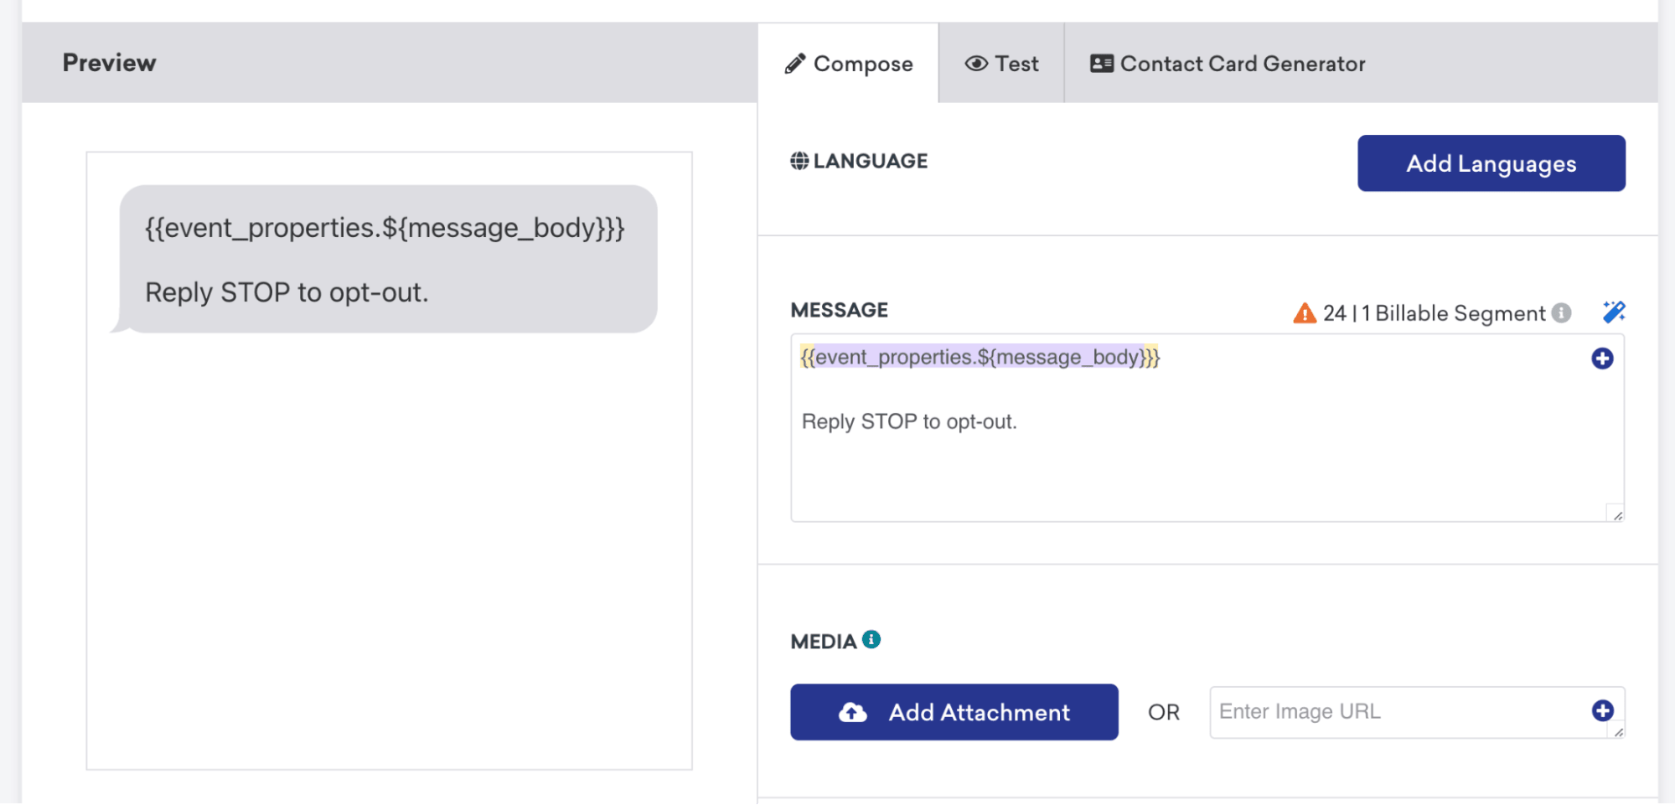Viewport: 1675px width, 805px height.
Task: Click the message box resize handle
Action: coord(1617,515)
